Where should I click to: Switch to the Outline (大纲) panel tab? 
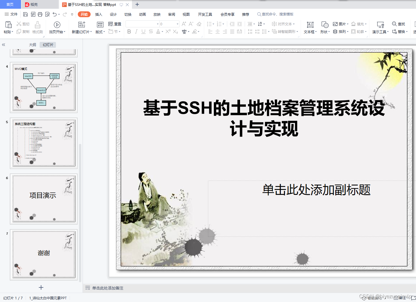click(33, 45)
